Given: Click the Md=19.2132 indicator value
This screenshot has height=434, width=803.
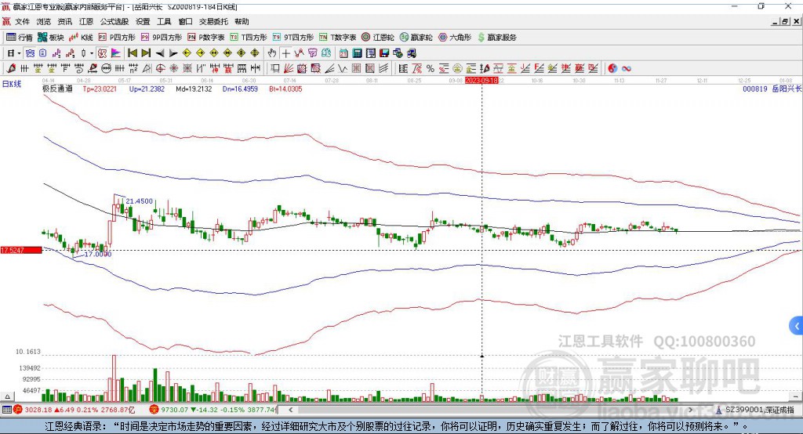Looking at the screenshot, I should point(194,89).
